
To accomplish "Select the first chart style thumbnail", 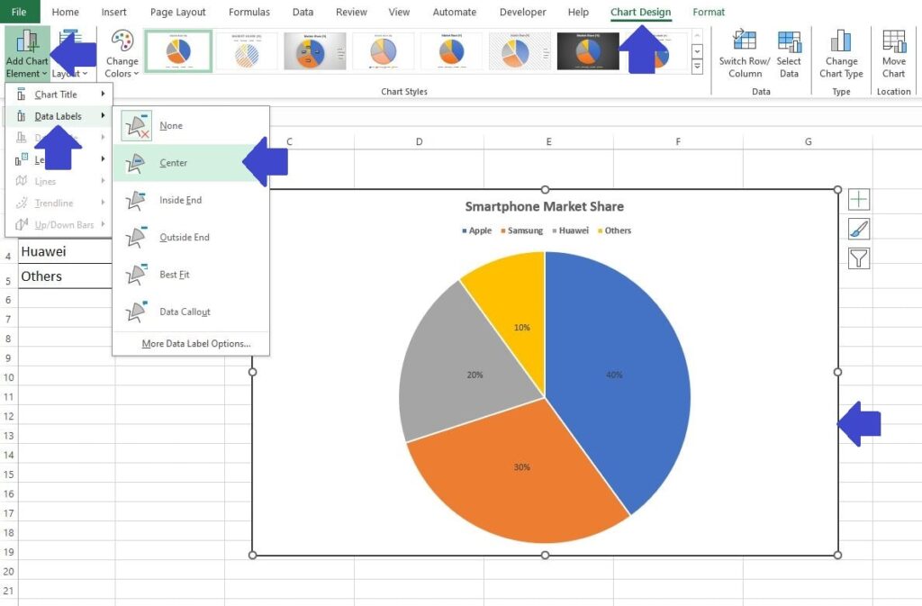I will (176, 51).
